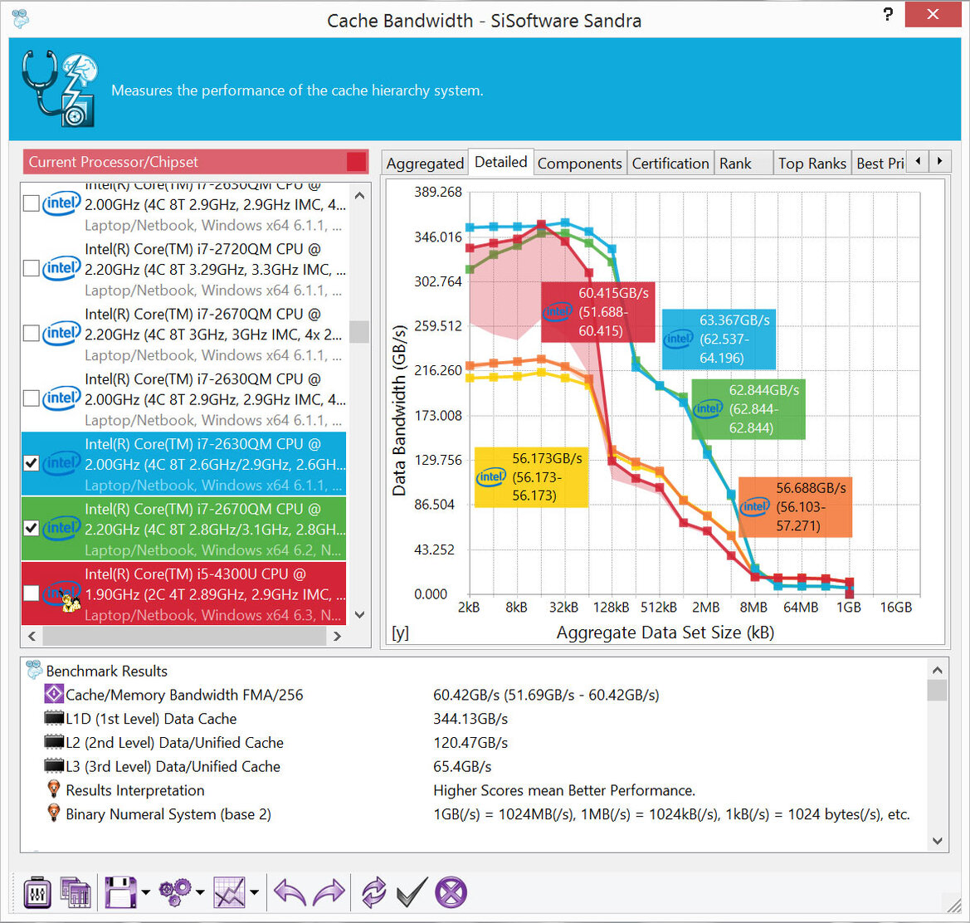Check the i7-2720QM processor checkbox
The width and height of the screenshot is (970, 923).
31,268
